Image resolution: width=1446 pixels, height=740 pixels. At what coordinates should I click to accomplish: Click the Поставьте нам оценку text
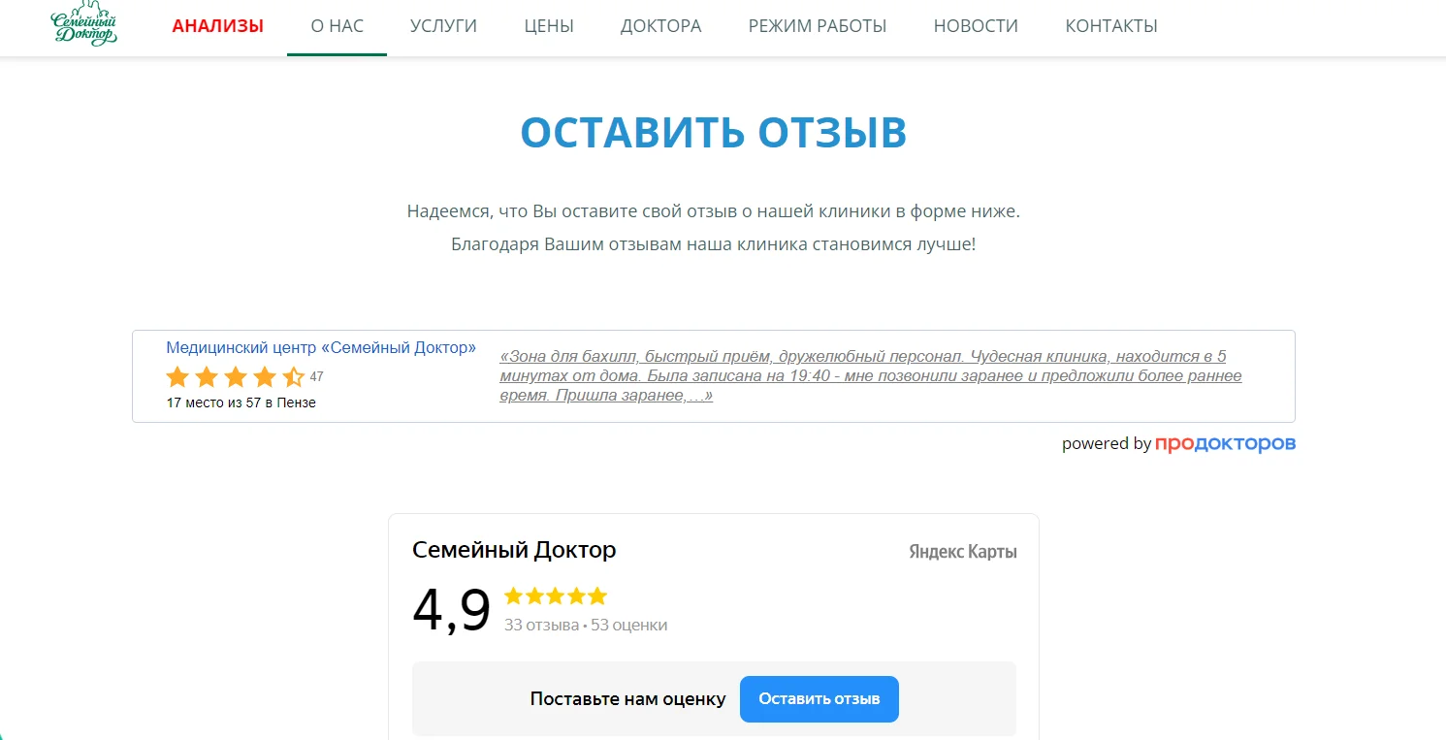(x=627, y=699)
